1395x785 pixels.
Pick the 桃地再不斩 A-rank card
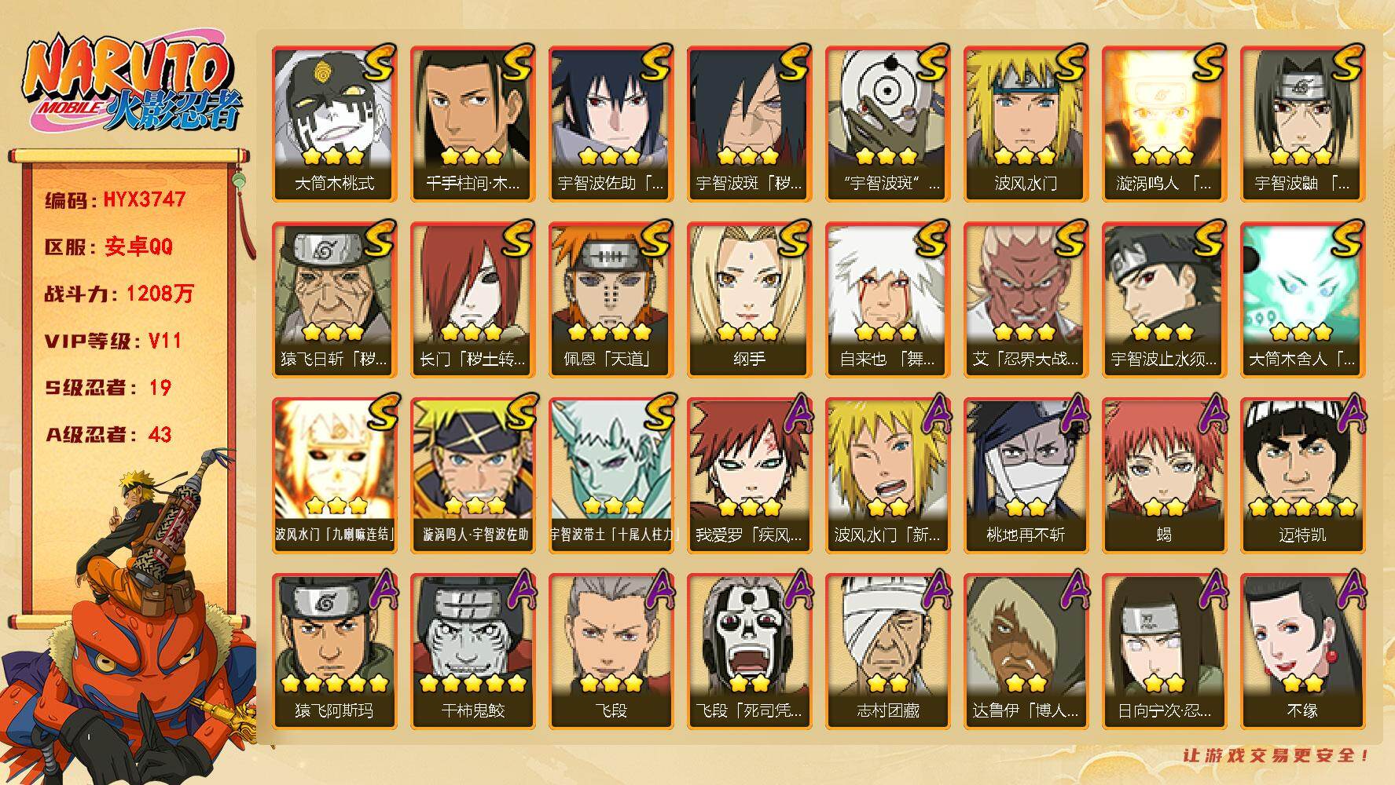pos(1026,475)
